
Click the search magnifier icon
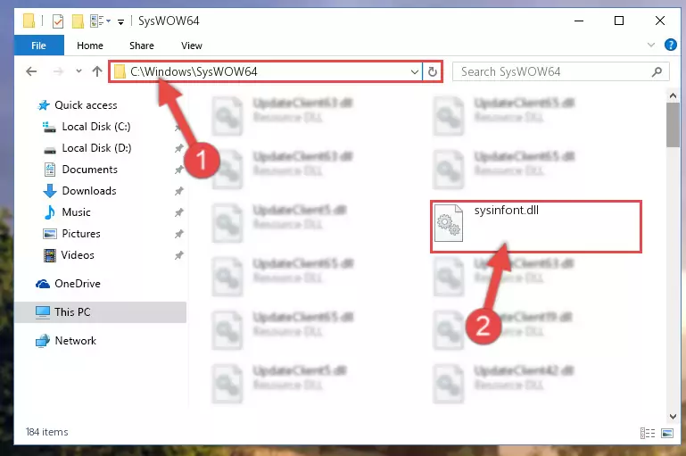point(657,71)
